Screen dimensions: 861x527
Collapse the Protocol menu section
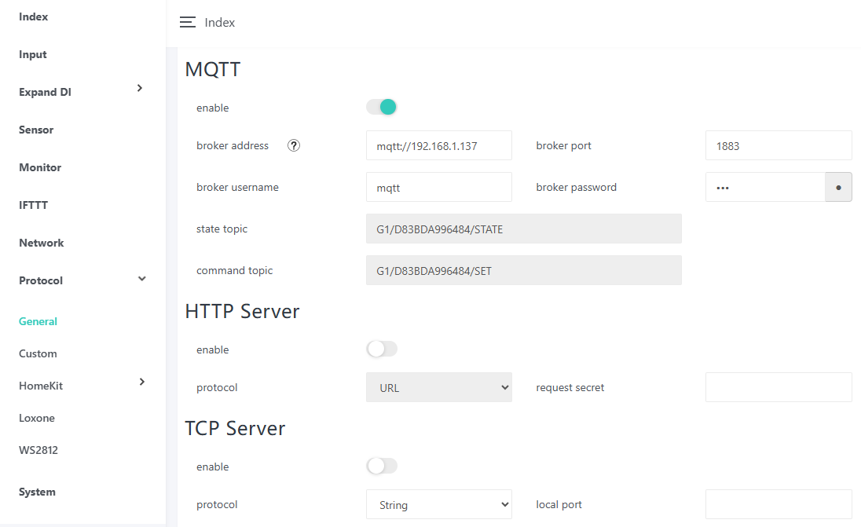point(142,279)
